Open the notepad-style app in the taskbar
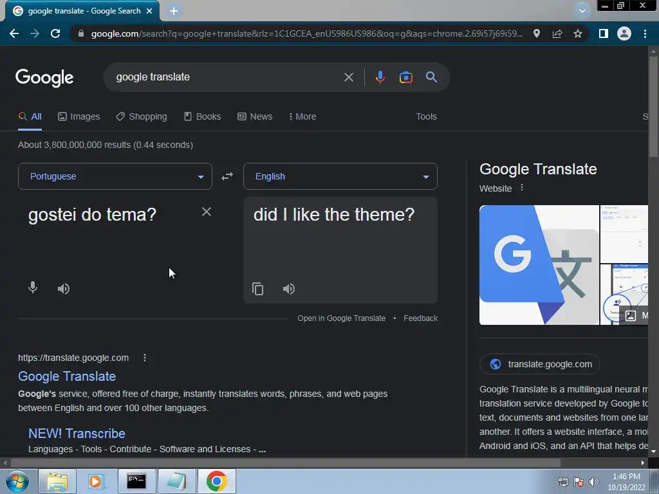 pyautogui.click(x=176, y=481)
